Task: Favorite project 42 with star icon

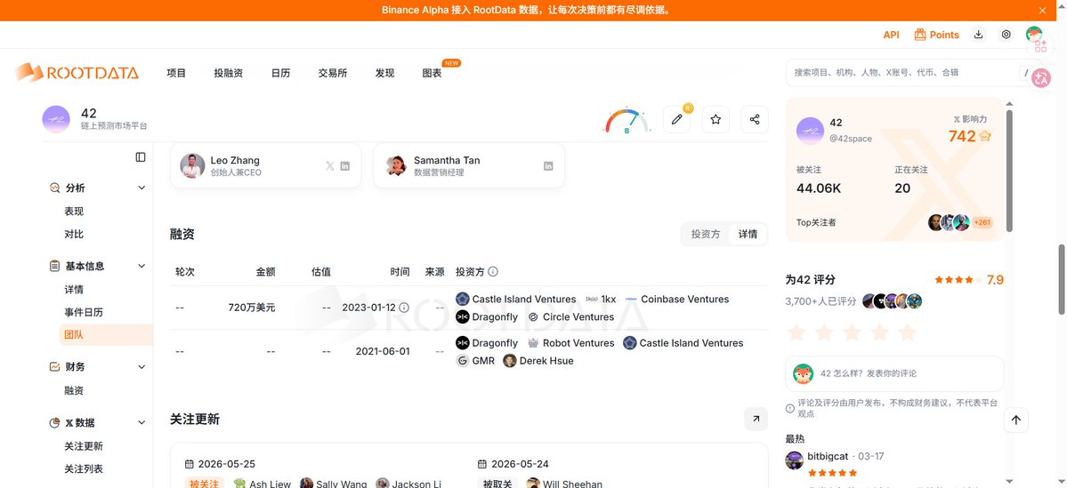Action: point(715,120)
